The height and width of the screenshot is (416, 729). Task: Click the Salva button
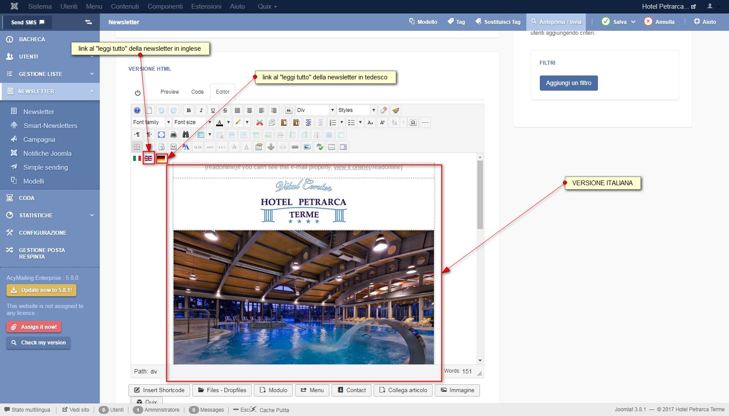(614, 22)
